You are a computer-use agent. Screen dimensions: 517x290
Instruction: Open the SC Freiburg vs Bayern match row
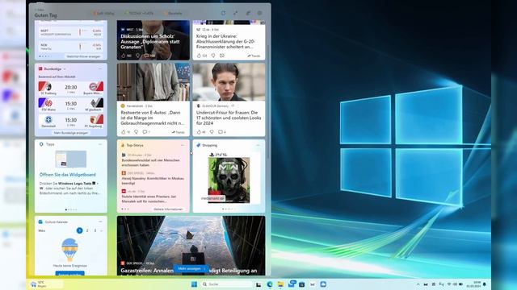pos(71,88)
